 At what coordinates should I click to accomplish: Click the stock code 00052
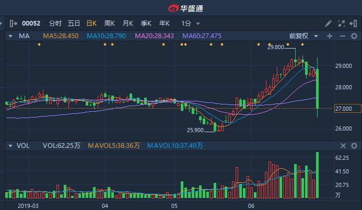(x=31, y=24)
